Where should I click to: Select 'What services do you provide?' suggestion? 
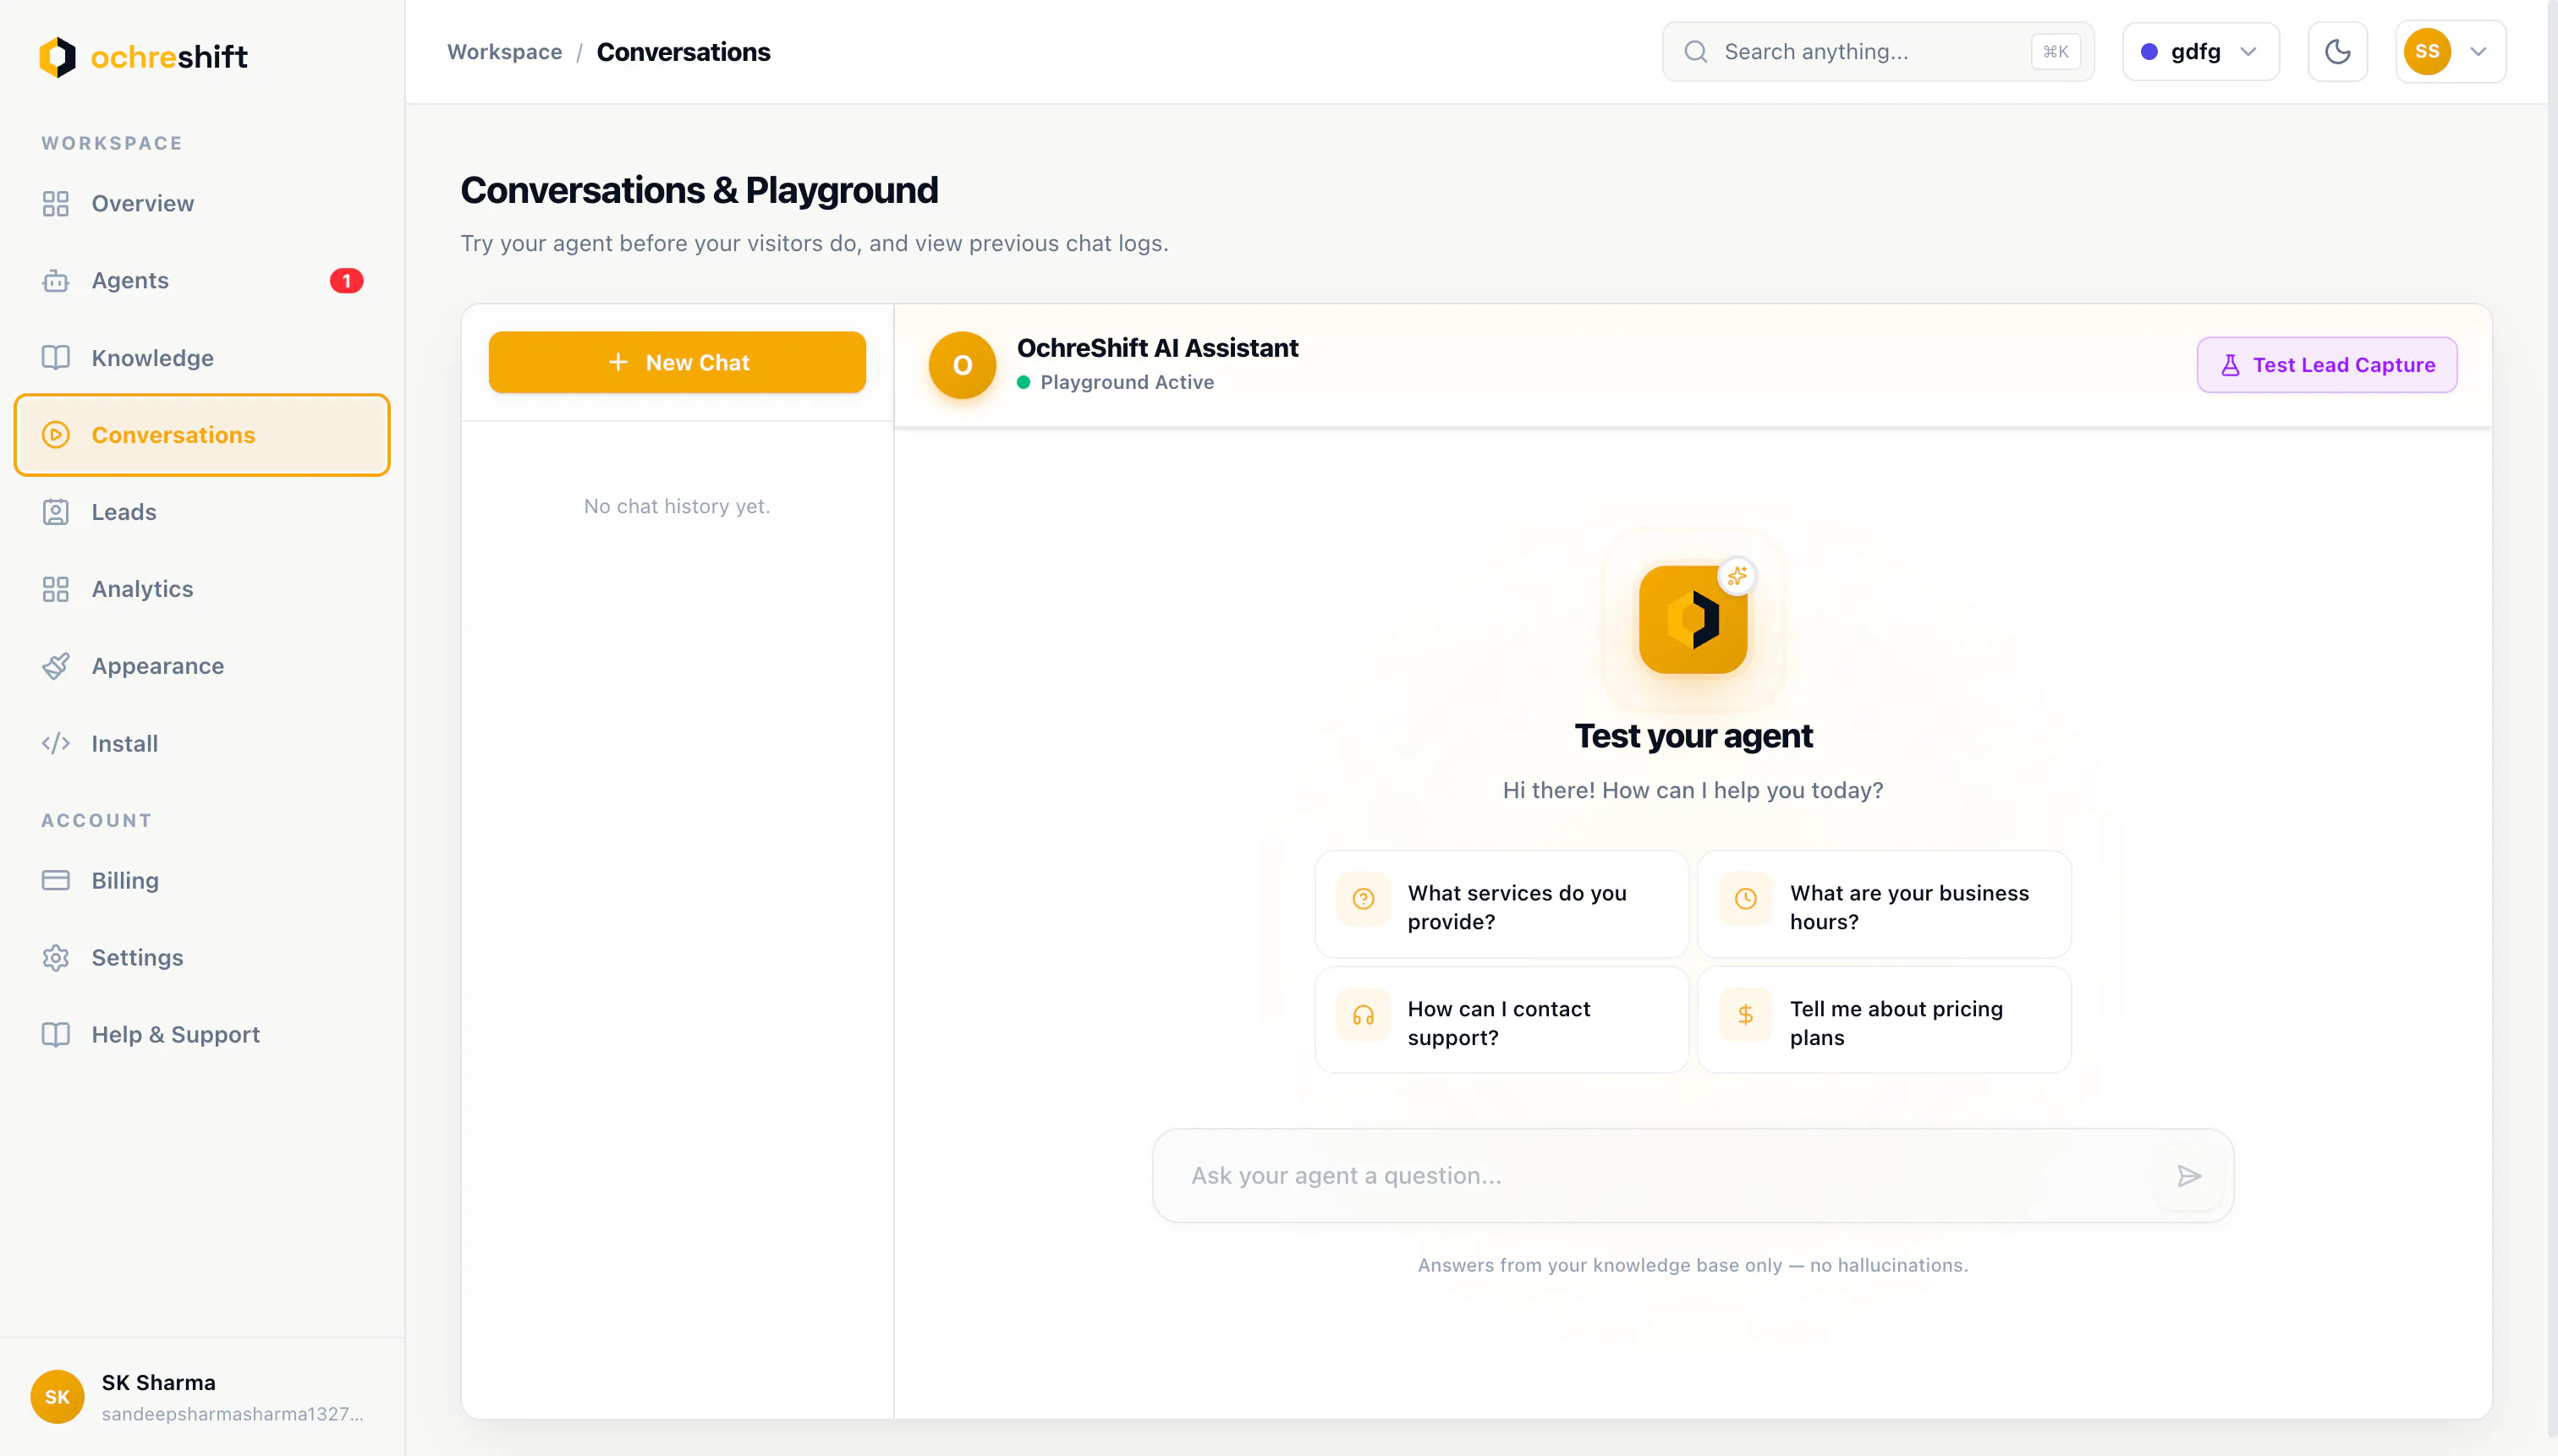pyautogui.click(x=1501, y=905)
